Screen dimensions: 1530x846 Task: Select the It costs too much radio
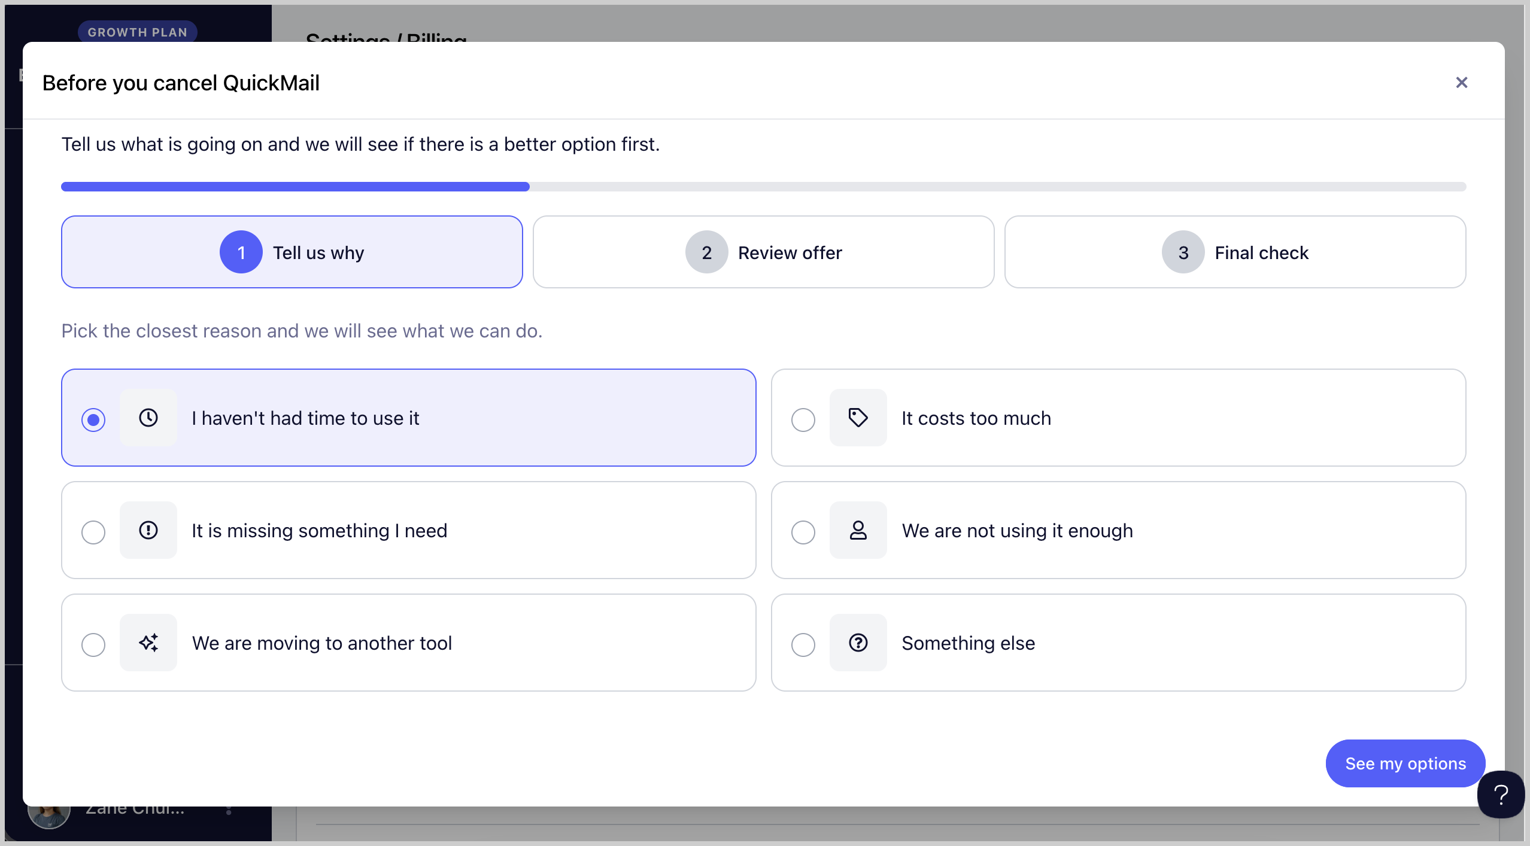803,419
